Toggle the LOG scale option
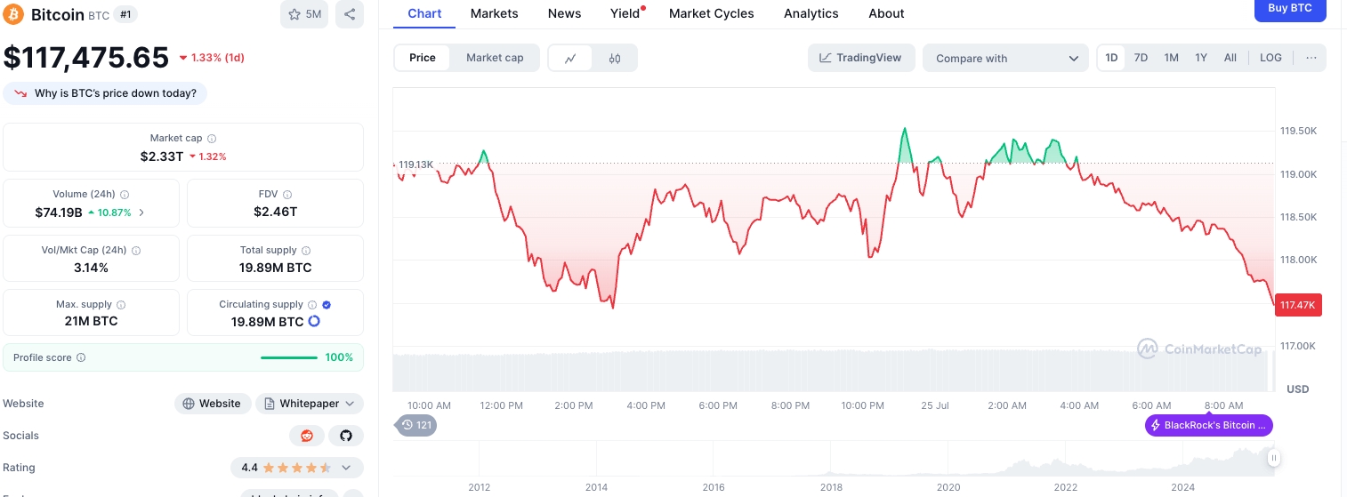Viewport: 1347px width, 497px height. (x=1270, y=58)
